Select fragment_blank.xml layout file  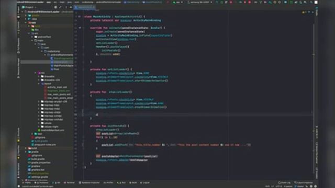tap(57, 91)
